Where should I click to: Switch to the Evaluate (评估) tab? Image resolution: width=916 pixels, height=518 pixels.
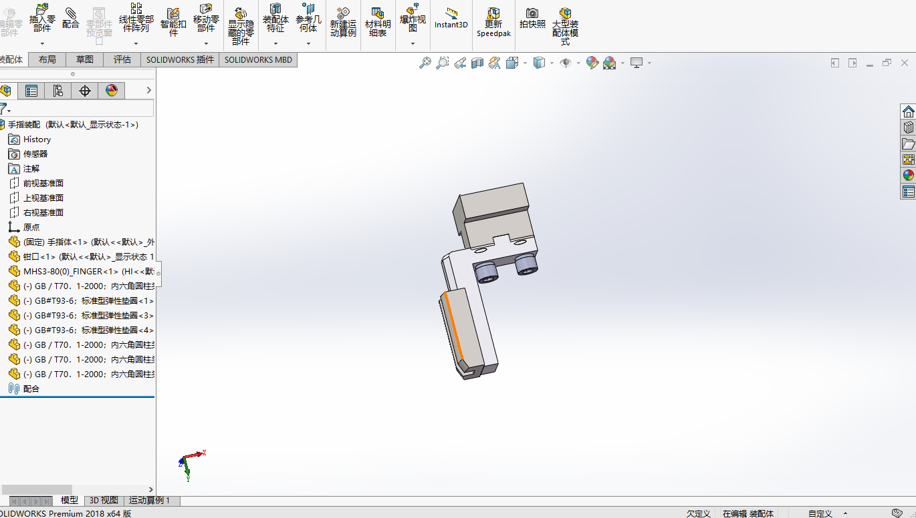click(122, 59)
